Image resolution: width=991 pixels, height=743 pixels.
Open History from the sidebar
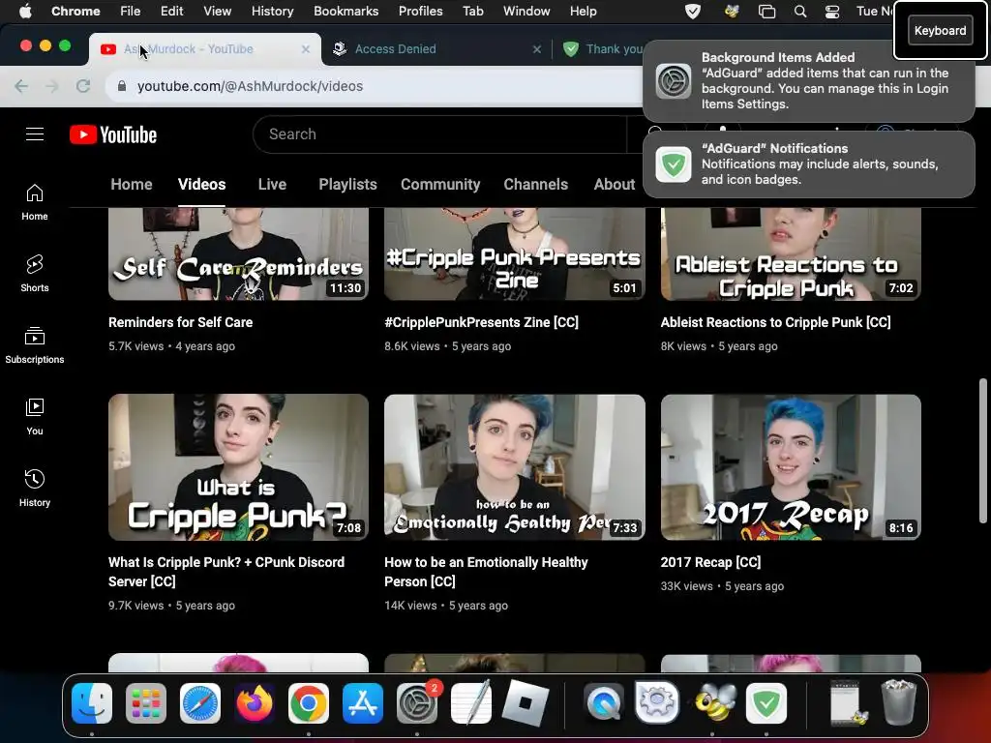pyautogui.click(x=35, y=489)
